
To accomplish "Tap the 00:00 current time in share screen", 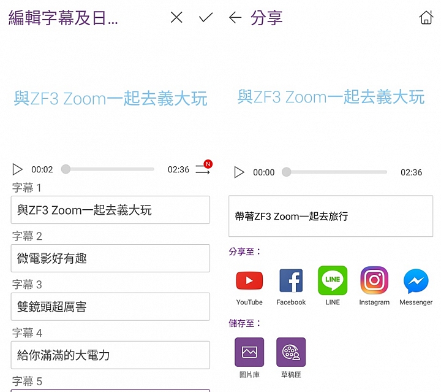I will click(x=264, y=172).
